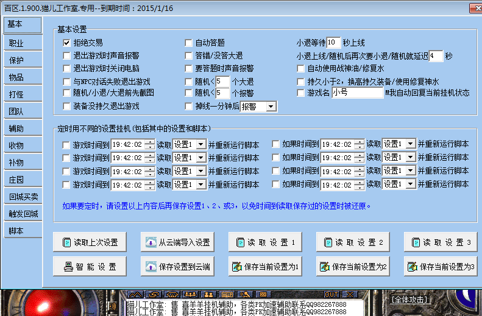Open the 回城买卖 tab
The width and height of the screenshot is (482, 316).
click(23, 197)
